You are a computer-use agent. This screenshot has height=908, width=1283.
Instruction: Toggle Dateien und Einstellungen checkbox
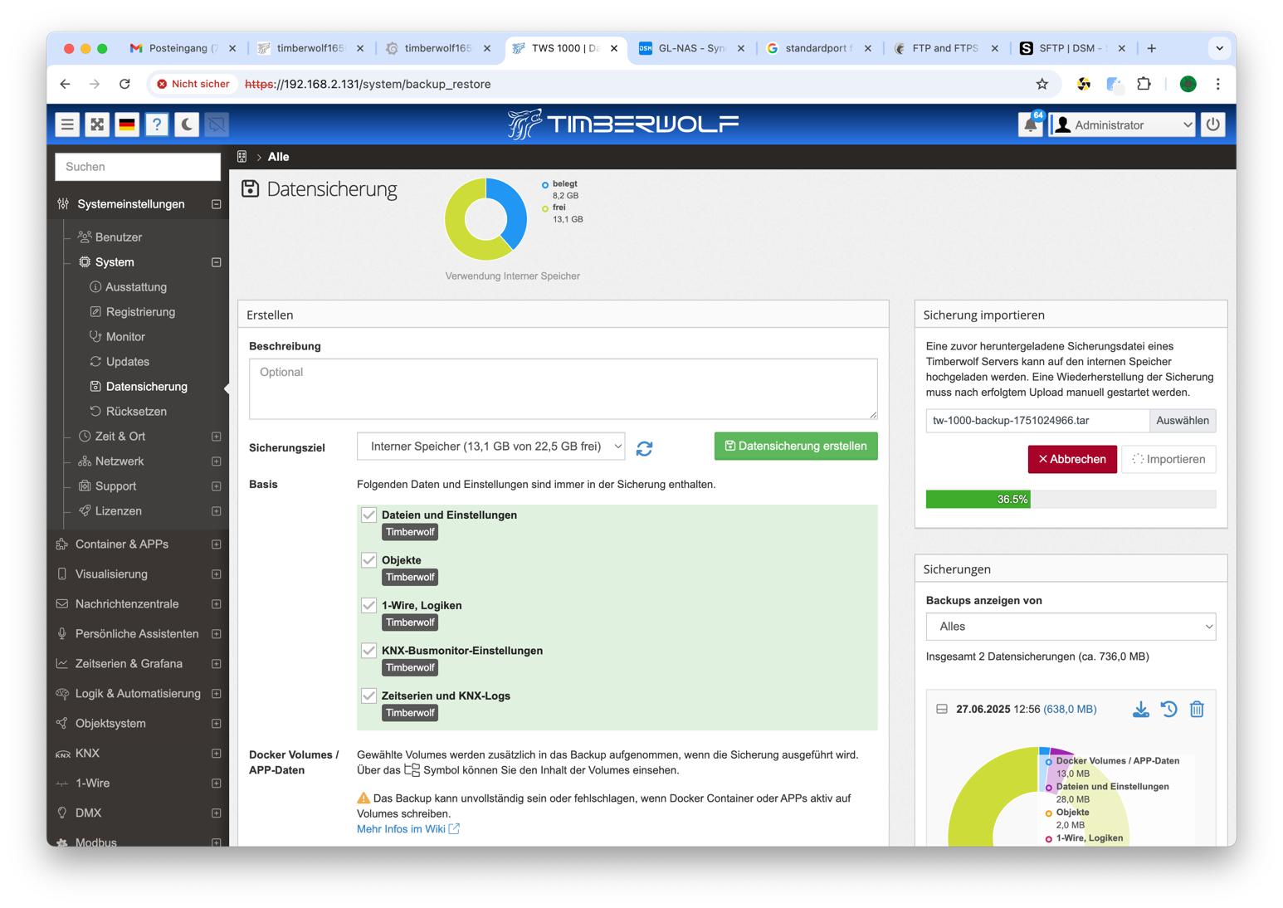(x=369, y=515)
